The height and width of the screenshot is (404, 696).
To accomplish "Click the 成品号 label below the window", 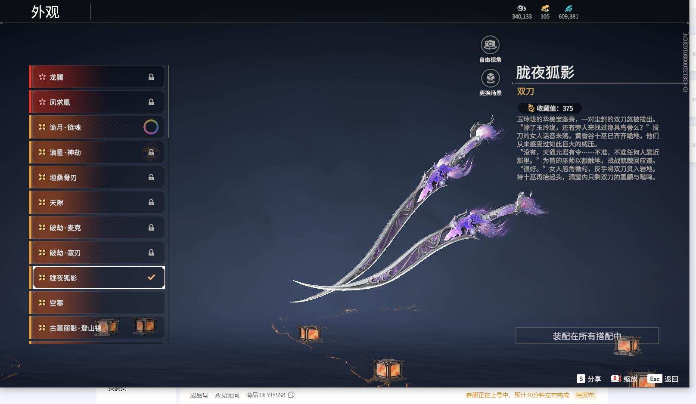I will (199, 395).
